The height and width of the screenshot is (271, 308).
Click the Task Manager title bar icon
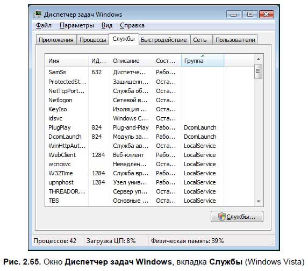tap(37, 15)
